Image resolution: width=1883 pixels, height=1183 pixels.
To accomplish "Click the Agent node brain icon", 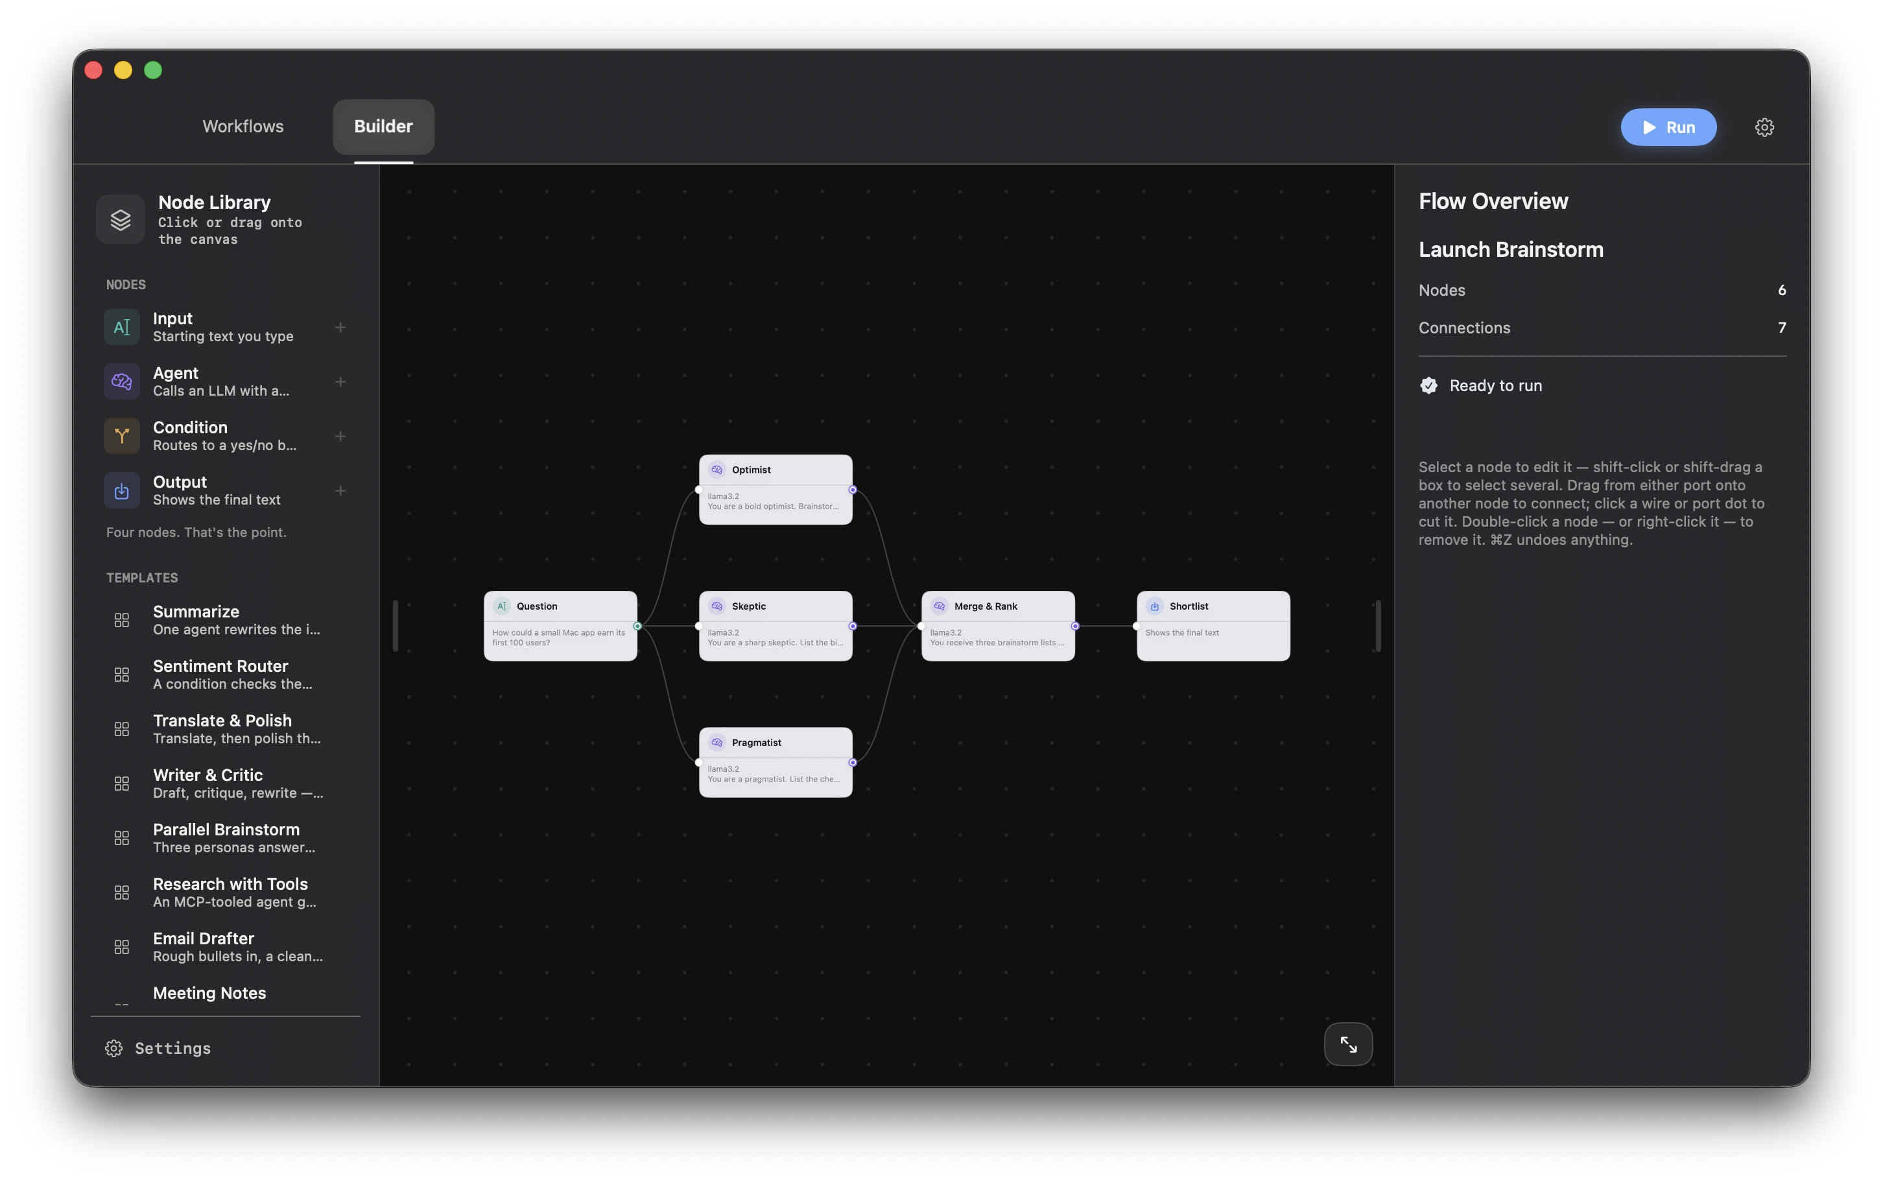I will click(x=122, y=382).
